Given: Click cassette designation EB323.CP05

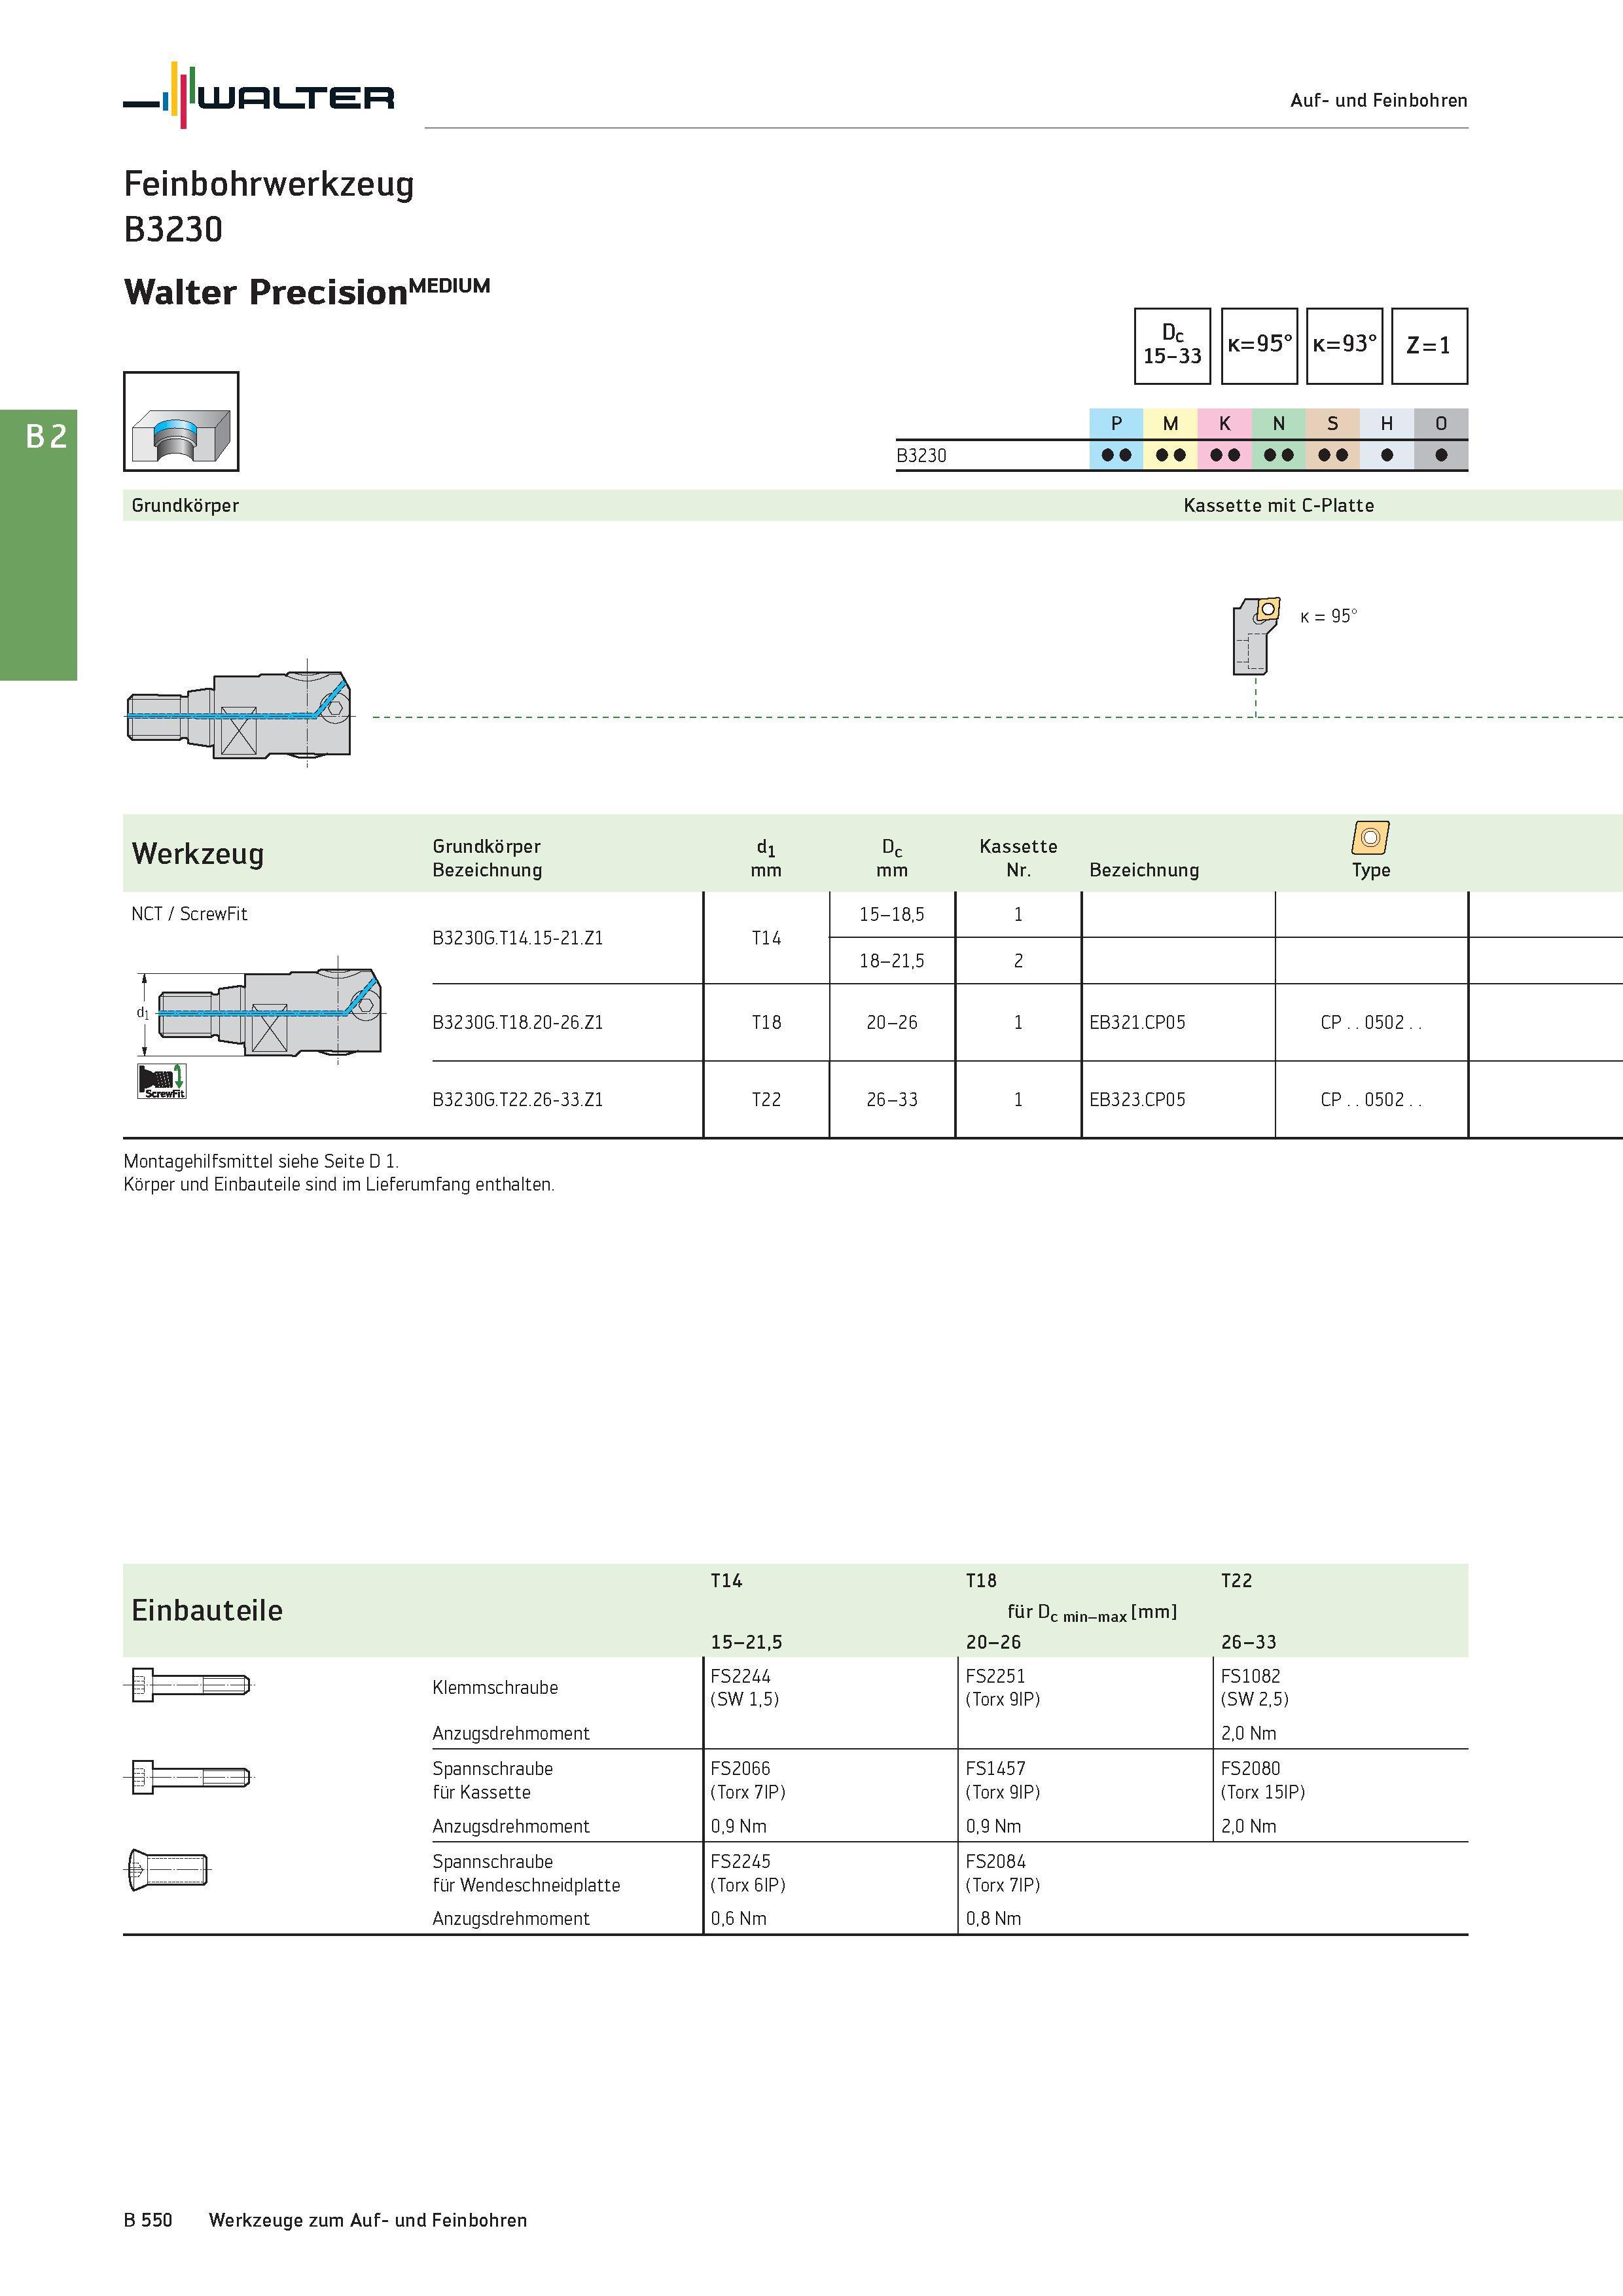Looking at the screenshot, I should [1137, 1099].
